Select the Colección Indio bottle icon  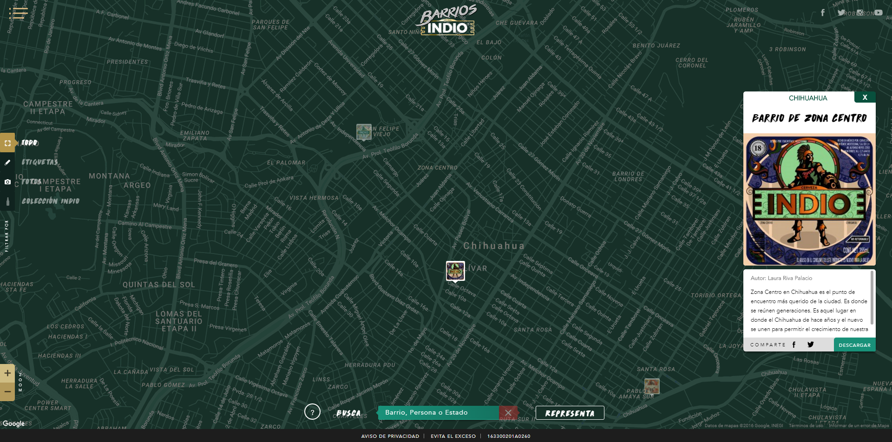(x=7, y=201)
